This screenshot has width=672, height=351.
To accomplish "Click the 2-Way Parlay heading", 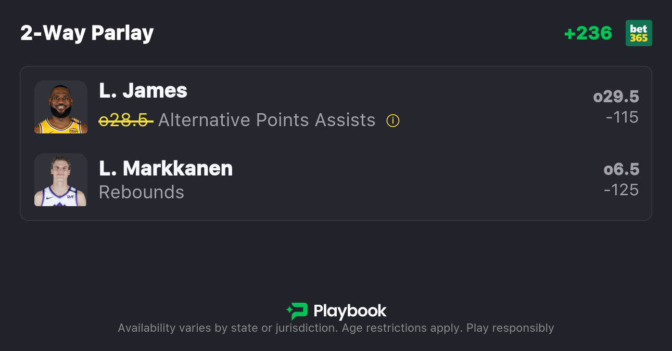I will pyautogui.click(x=87, y=33).
